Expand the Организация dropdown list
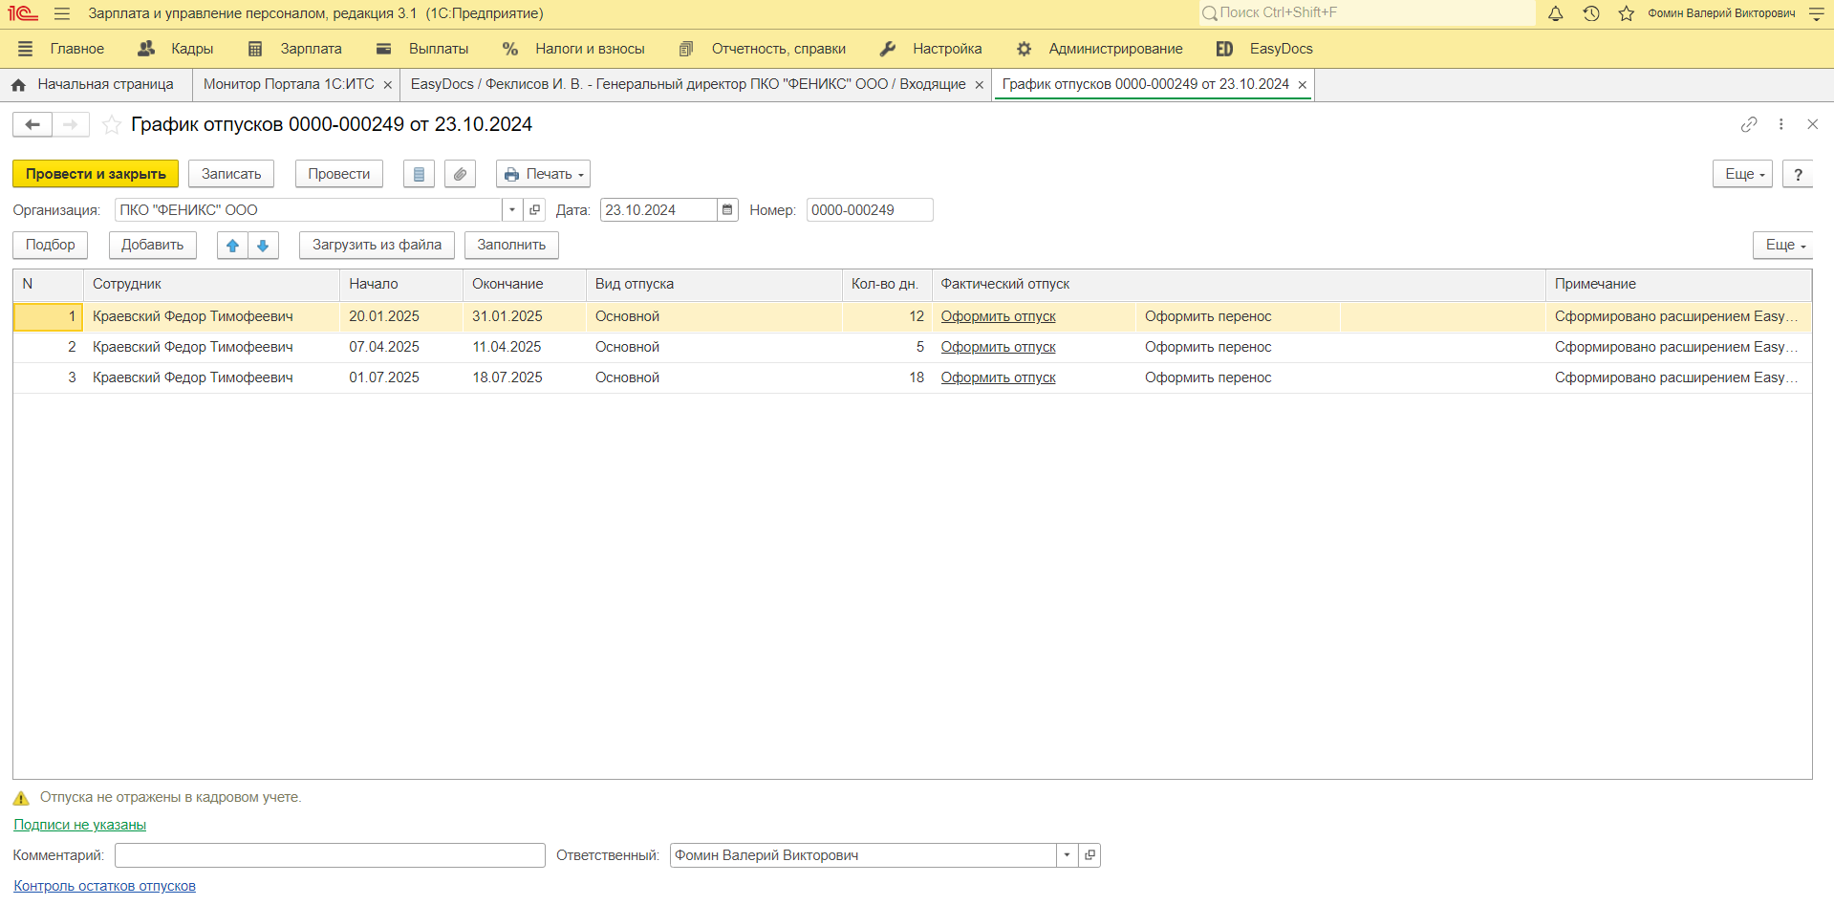 (512, 210)
